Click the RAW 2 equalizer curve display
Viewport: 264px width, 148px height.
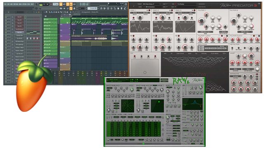point(193,104)
